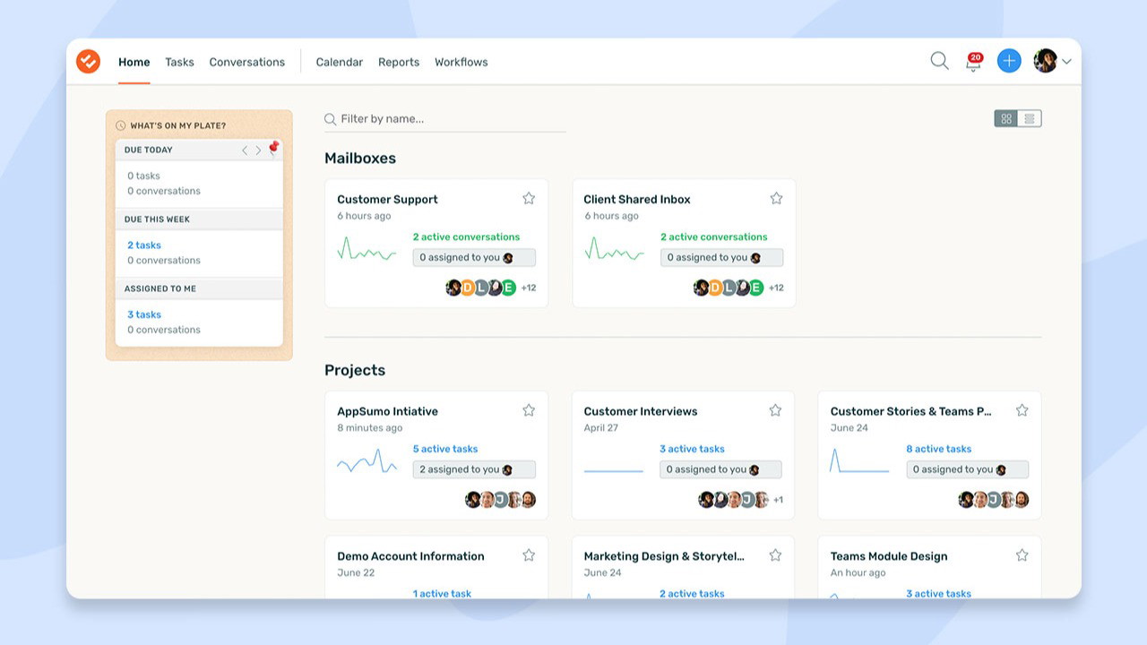Click the "April 27" date on Customer Interviews
The height and width of the screenshot is (645, 1147).
pos(601,428)
